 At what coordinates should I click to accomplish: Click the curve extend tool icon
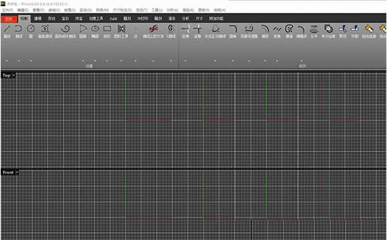coord(185,29)
